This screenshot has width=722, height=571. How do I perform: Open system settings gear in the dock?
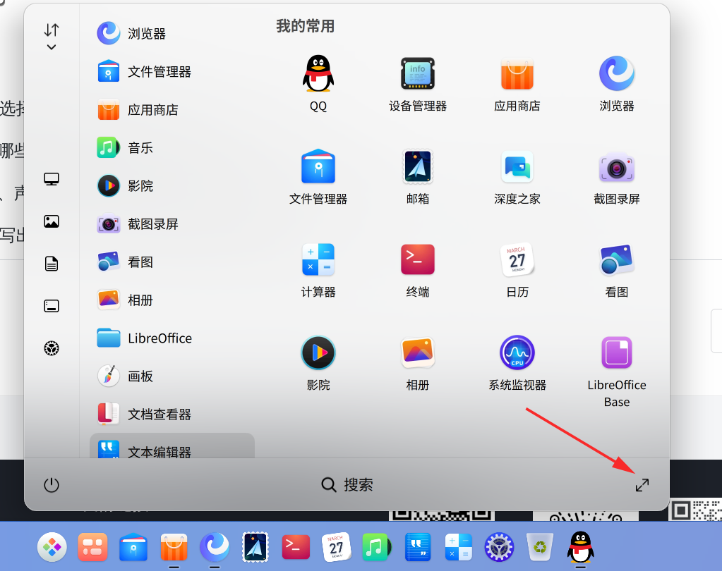(499, 547)
